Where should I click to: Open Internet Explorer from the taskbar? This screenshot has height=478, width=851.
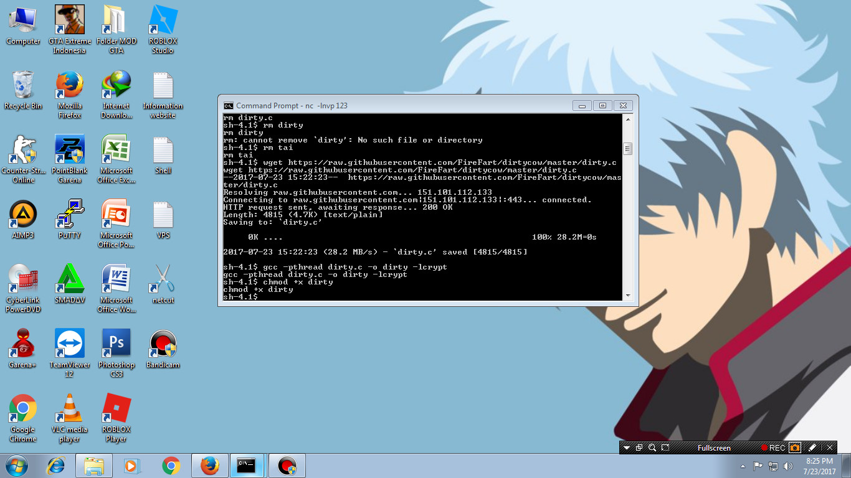[x=57, y=466]
